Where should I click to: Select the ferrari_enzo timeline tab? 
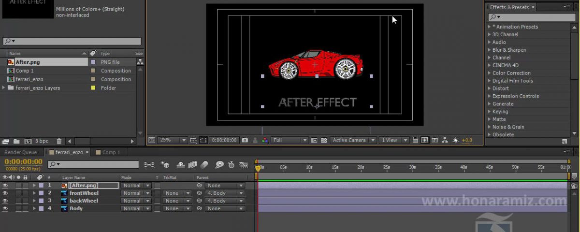click(x=69, y=152)
